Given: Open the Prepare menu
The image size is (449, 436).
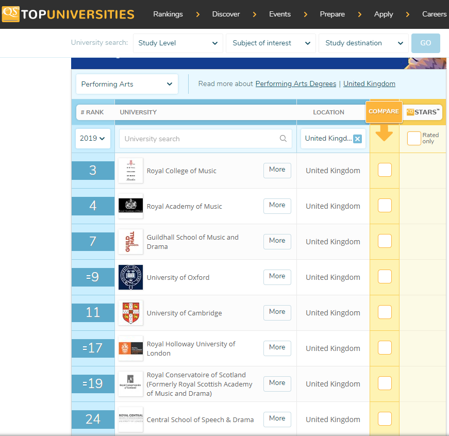Looking at the screenshot, I should point(332,14).
